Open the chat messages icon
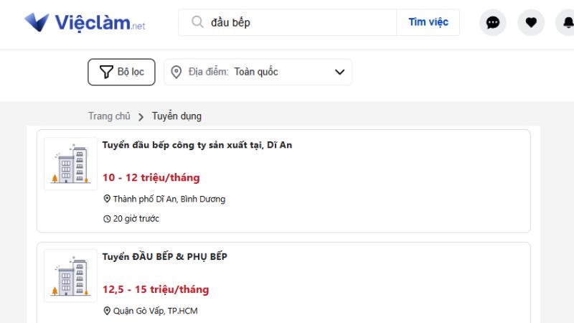Screen dimensions: 574x323 pos(493,23)
